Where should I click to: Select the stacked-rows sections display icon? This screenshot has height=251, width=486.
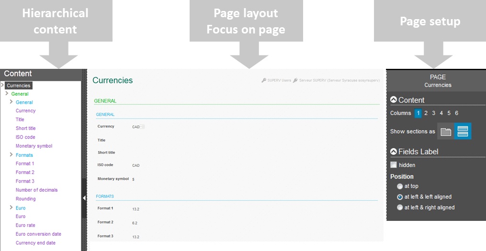[x=463, y=131]
